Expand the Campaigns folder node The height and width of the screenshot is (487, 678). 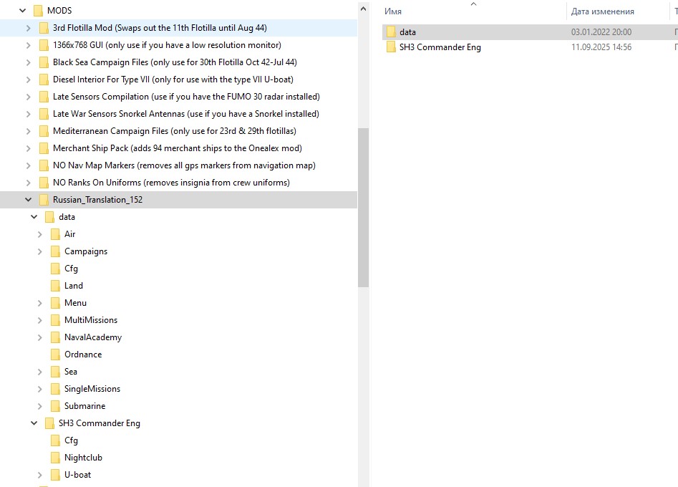click(39, 251)
